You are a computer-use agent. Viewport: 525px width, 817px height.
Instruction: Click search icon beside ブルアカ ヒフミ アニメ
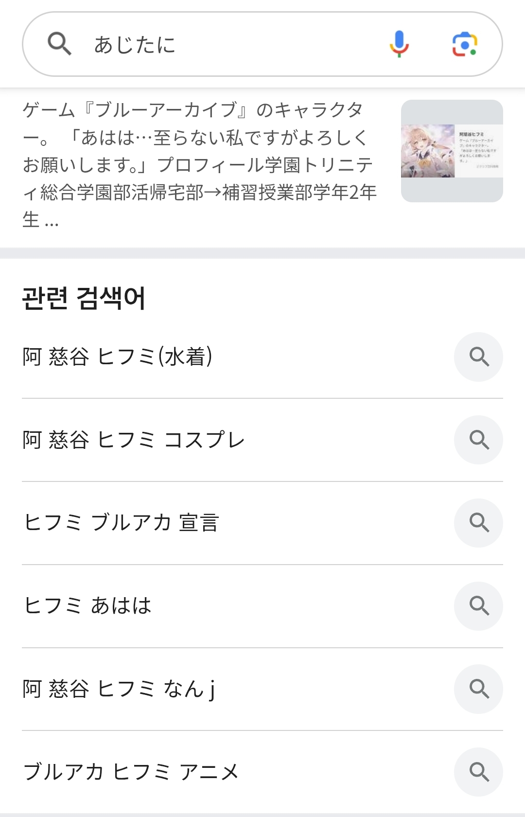(478, 772)
